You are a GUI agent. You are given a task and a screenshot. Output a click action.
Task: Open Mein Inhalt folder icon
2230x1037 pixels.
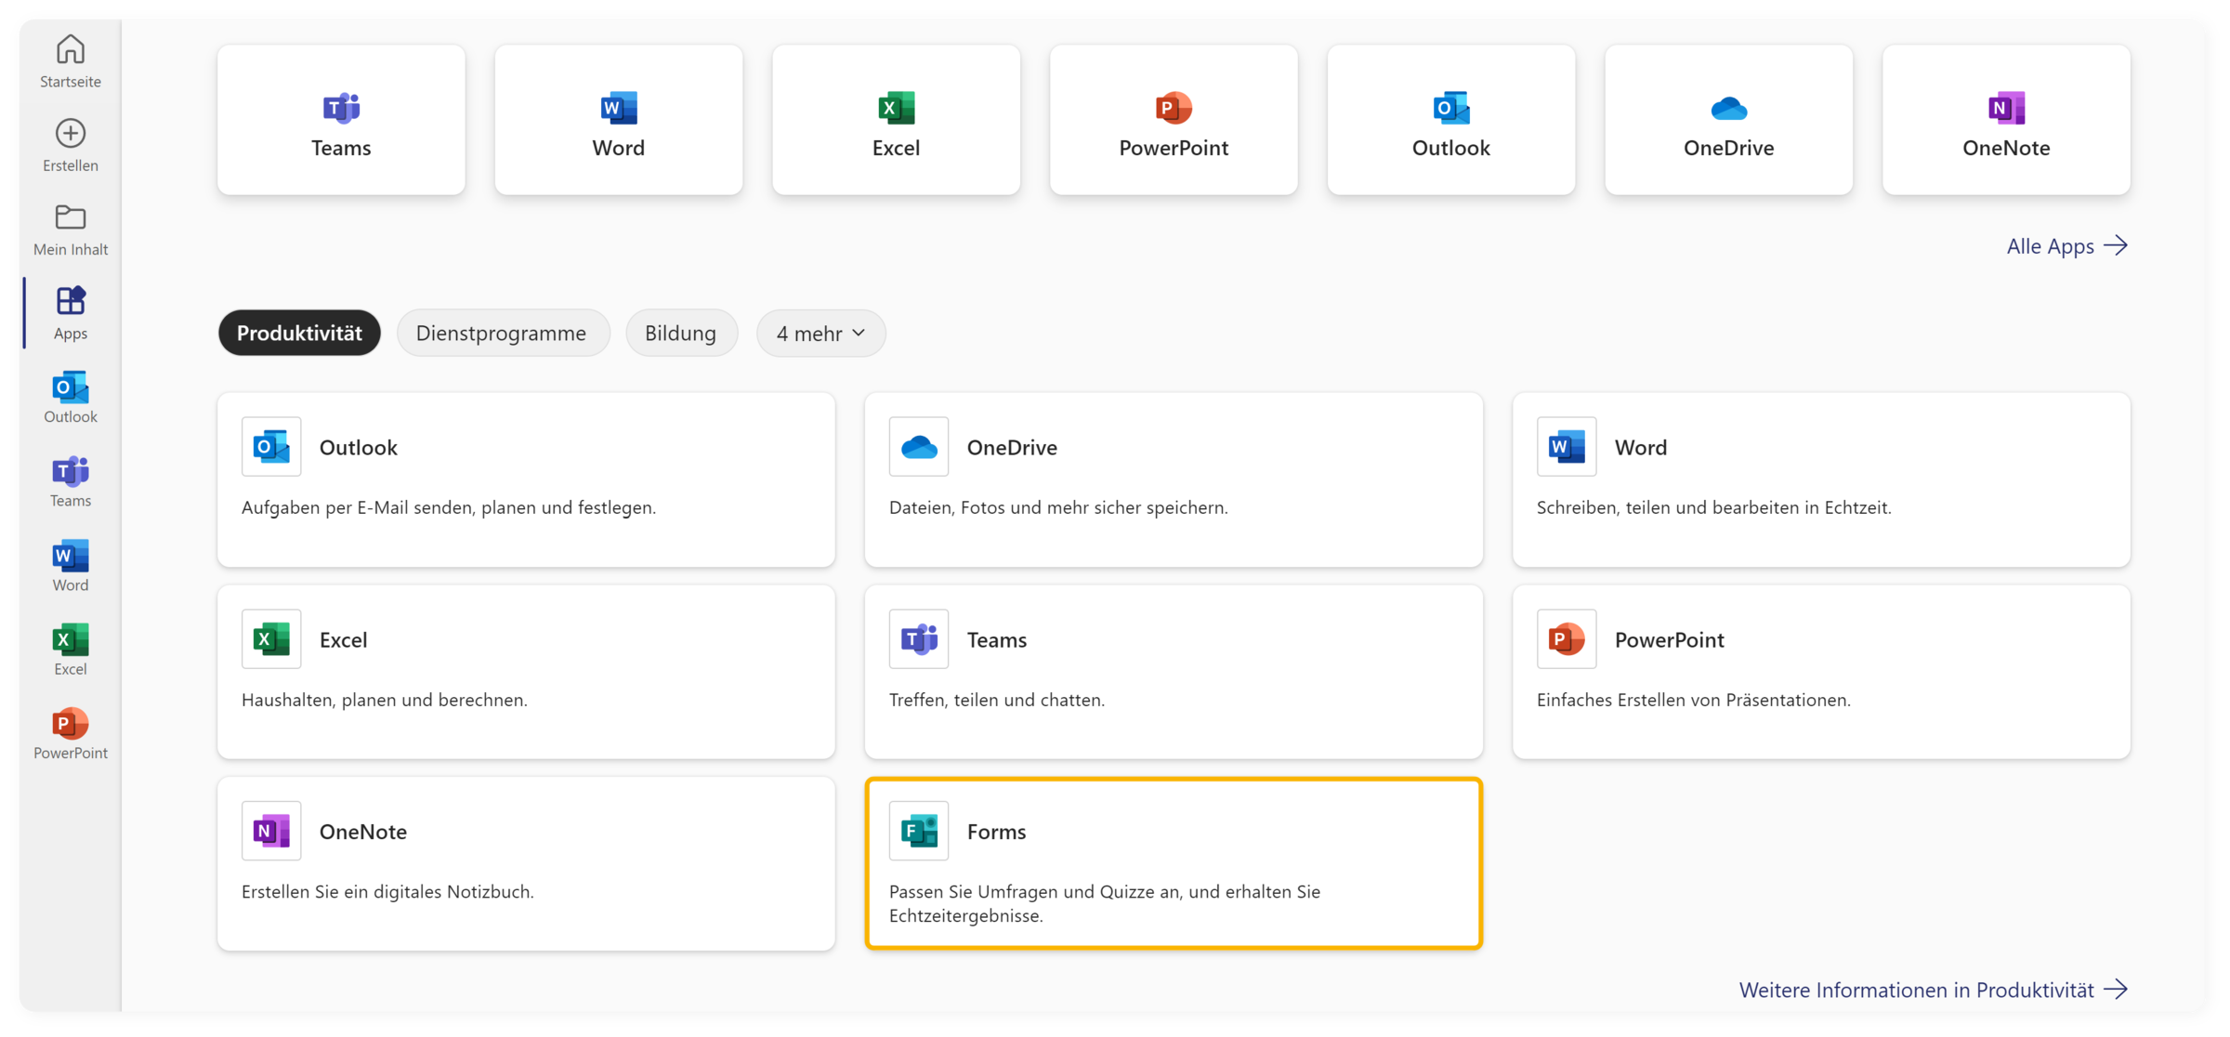(x=70, y=229)
